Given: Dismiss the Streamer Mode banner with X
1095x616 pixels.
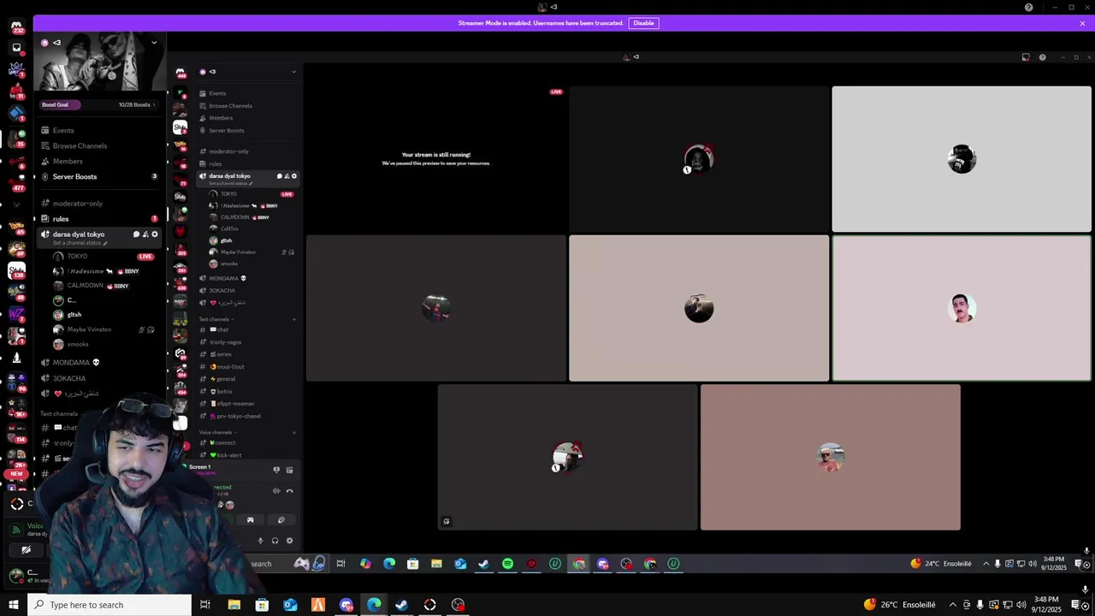Looking at the screenshot, I should [x=1082, y=23].
